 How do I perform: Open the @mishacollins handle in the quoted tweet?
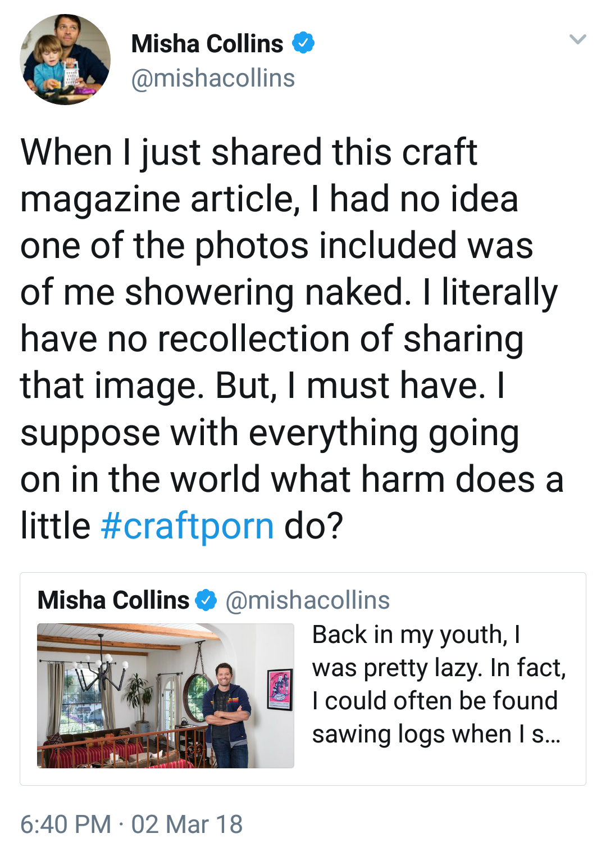(x=307, y=600)
